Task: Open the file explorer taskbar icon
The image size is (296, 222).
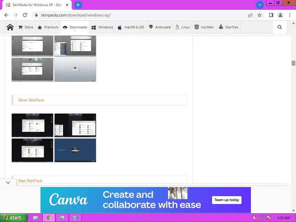Action: click(35, 218)
